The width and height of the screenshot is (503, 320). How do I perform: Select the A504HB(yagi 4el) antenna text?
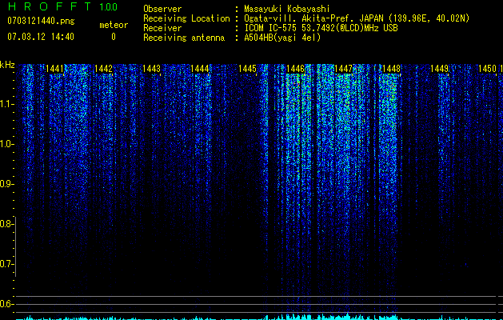tap(282, 38)
